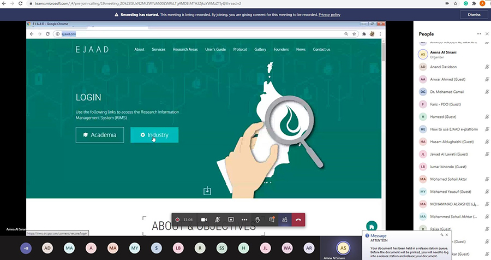Click outer Chrome bookmark star
Screen dimensions: 491x260
tap(456, 3)
